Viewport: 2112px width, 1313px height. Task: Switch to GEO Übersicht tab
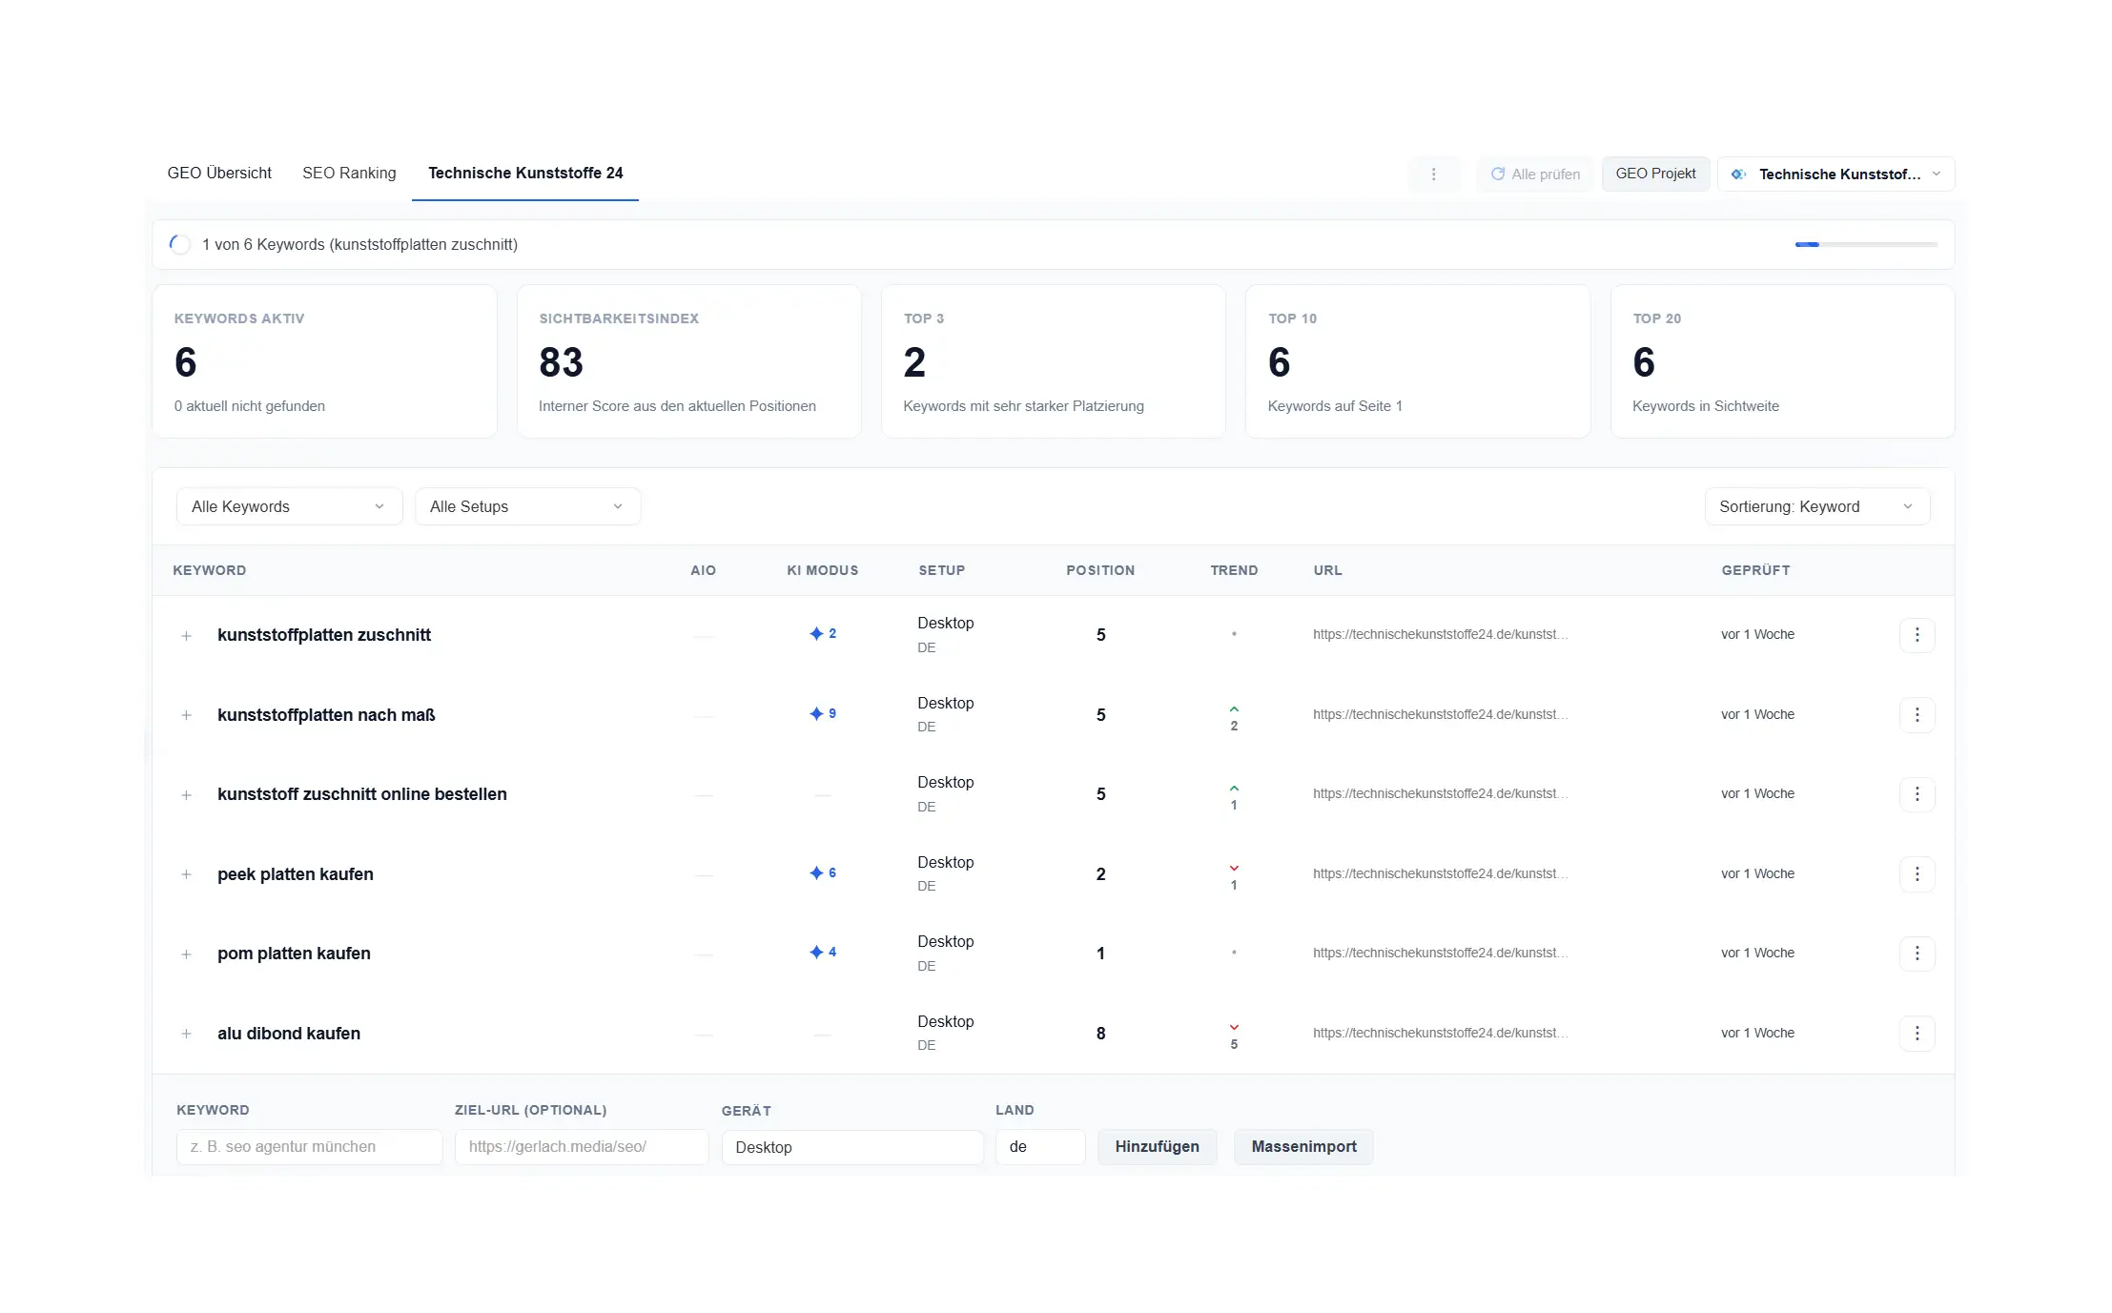pos(219,174)
